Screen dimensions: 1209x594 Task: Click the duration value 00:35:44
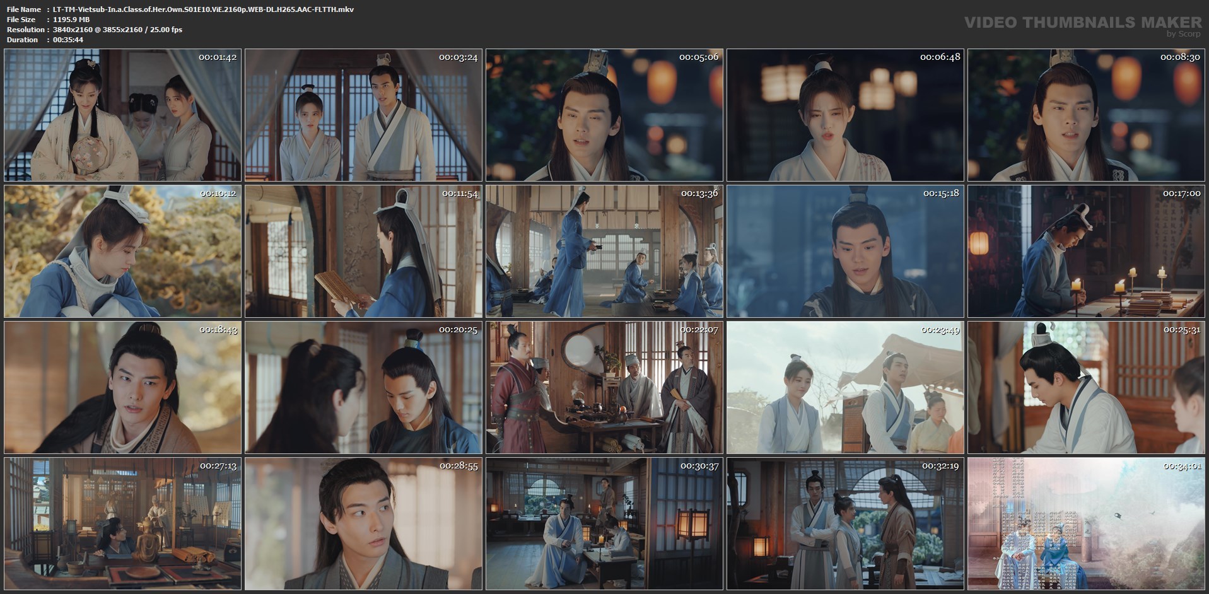(68, 40)
